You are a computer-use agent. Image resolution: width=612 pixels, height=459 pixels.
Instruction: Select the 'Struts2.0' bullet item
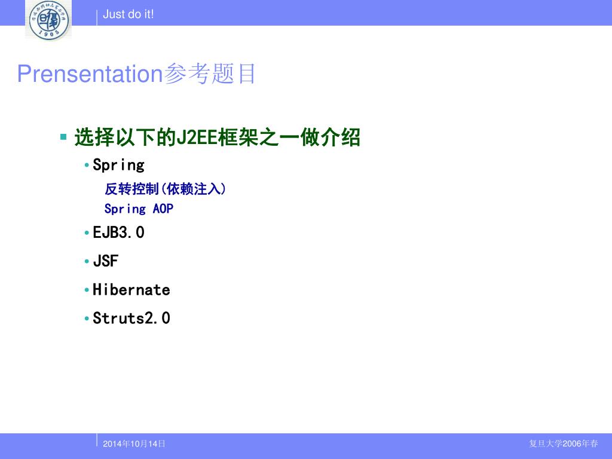pyautogui.click(x=131, y=318)
